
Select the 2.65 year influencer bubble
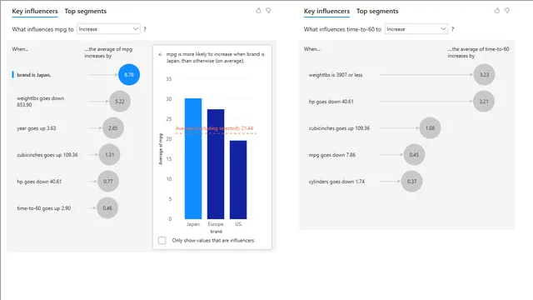click(x=113, y=127)
